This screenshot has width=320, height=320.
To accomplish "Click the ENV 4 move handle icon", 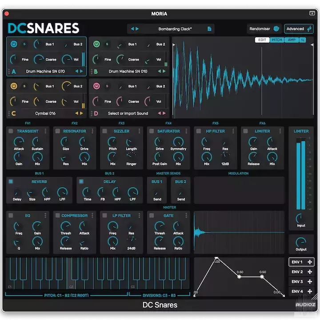I will point(310,292).
